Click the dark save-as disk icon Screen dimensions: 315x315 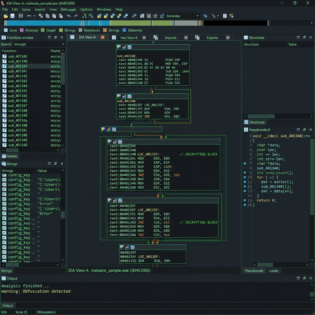pos(21,16)
